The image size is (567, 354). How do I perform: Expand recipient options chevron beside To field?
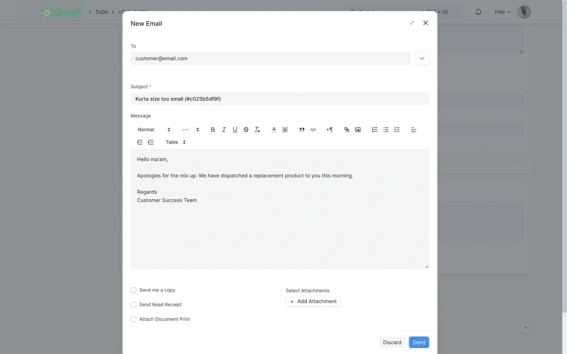pos(422,58)
